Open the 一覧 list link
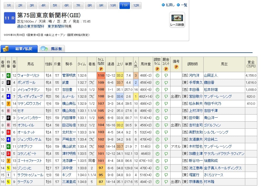 coord(182,5)
